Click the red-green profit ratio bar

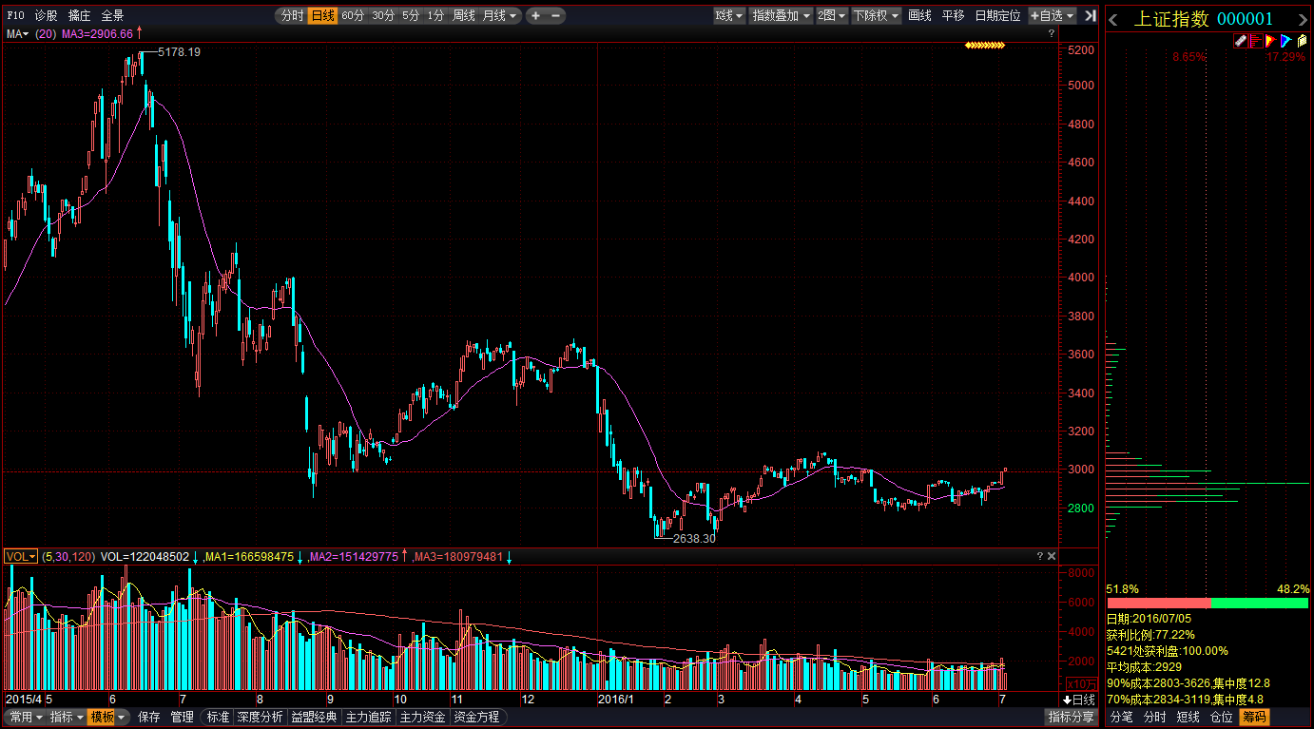pos(1208,603)
